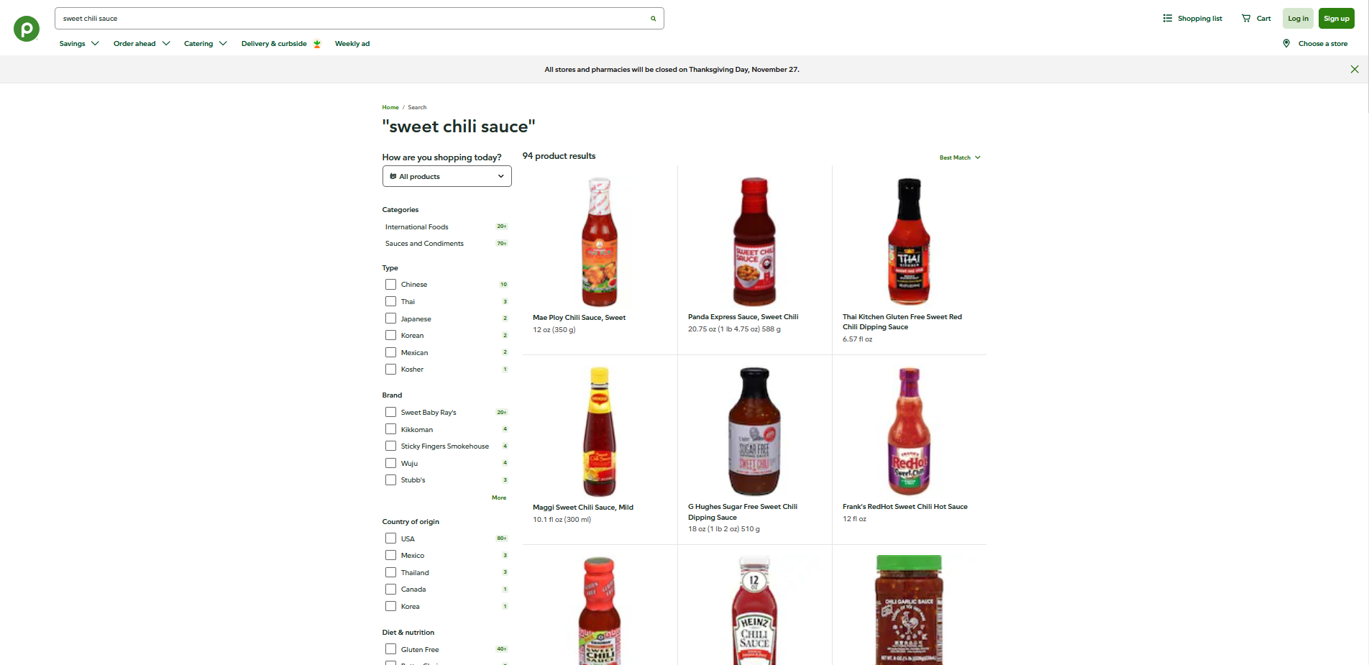Expand the Catering menu
The height and width of the screenshot is (665, 1369).
pyautogui.click(x=206, y=44)
